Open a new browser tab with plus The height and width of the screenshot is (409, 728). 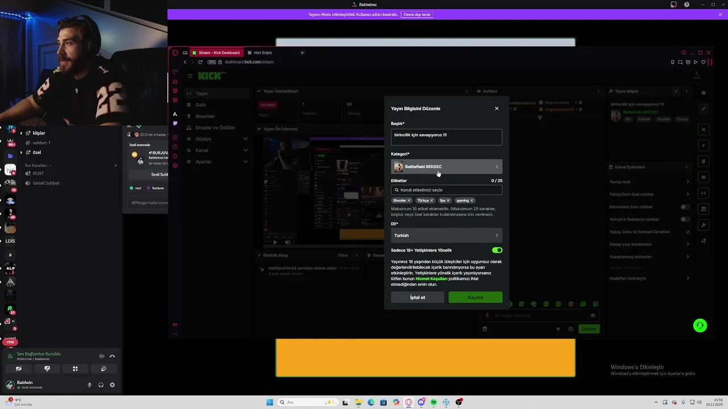[x=302, y=52]
